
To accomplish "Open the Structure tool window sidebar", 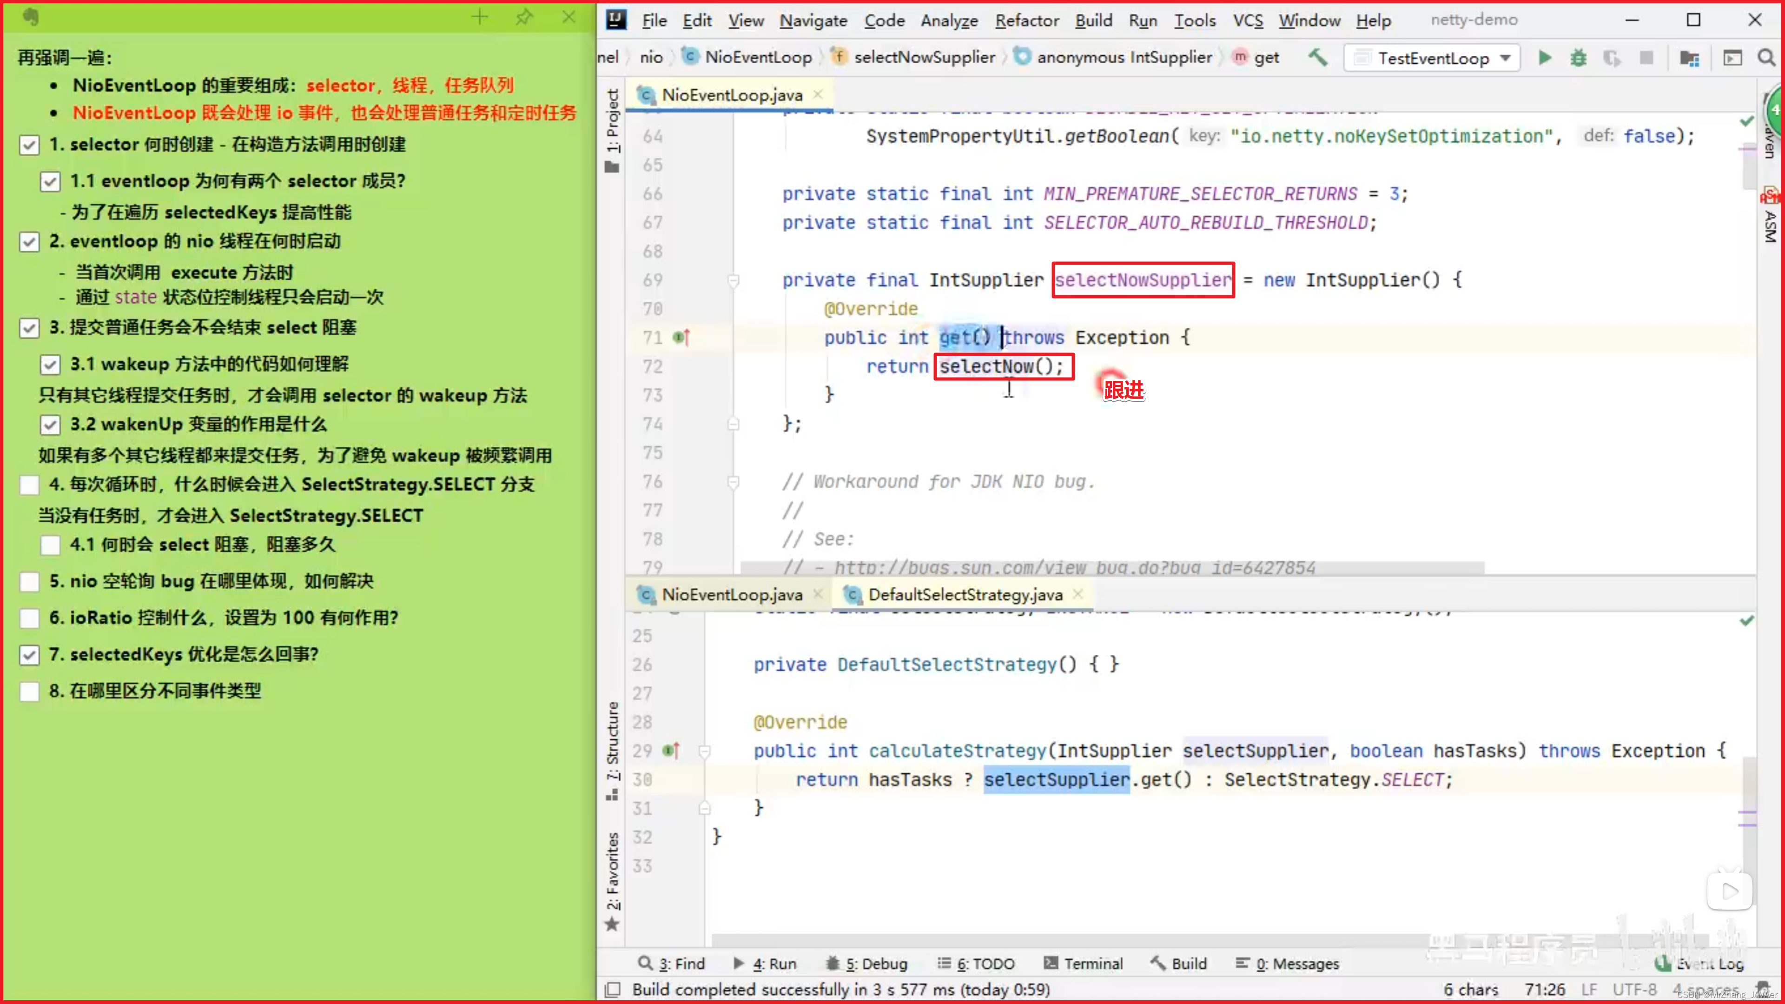I will 613,751.
